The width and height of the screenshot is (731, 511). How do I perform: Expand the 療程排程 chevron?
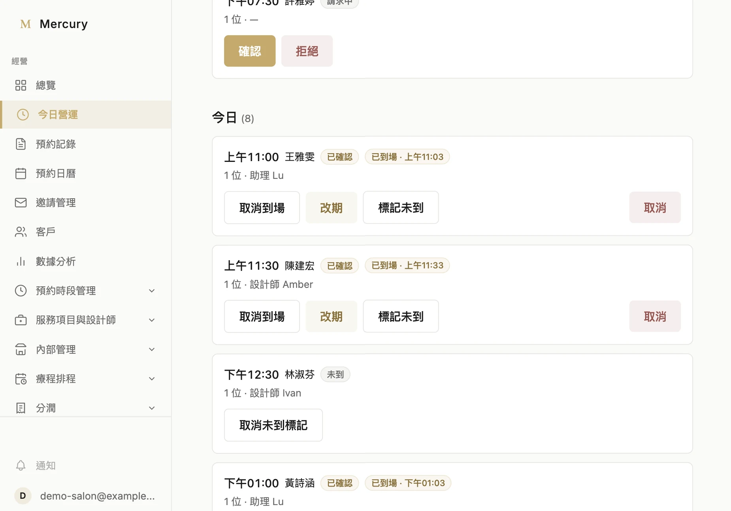click(x=152, y=379)
